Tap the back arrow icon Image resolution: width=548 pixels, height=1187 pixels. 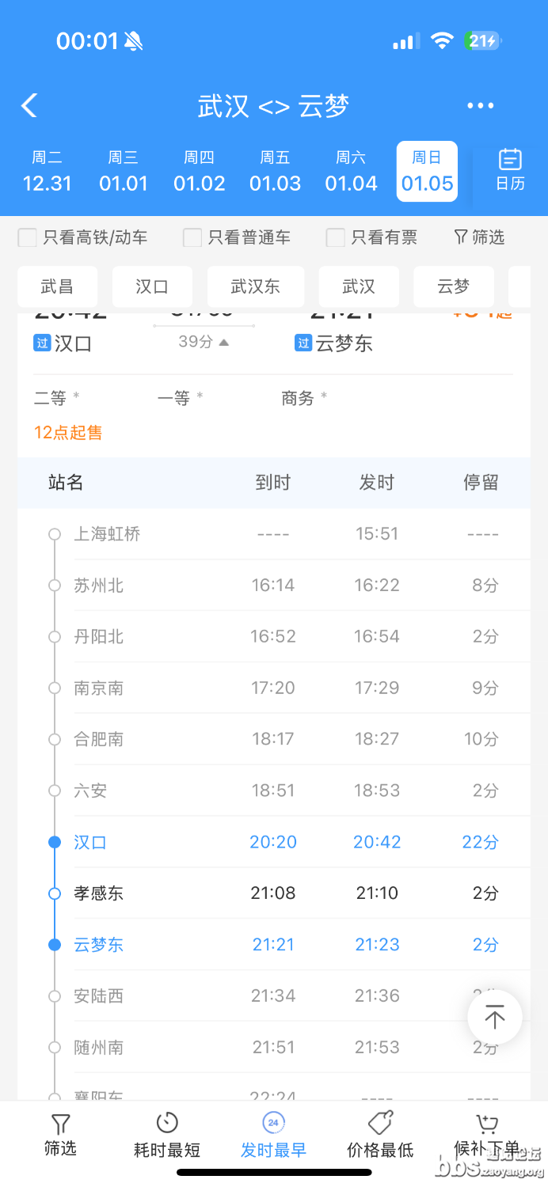(x=30, y=105)
